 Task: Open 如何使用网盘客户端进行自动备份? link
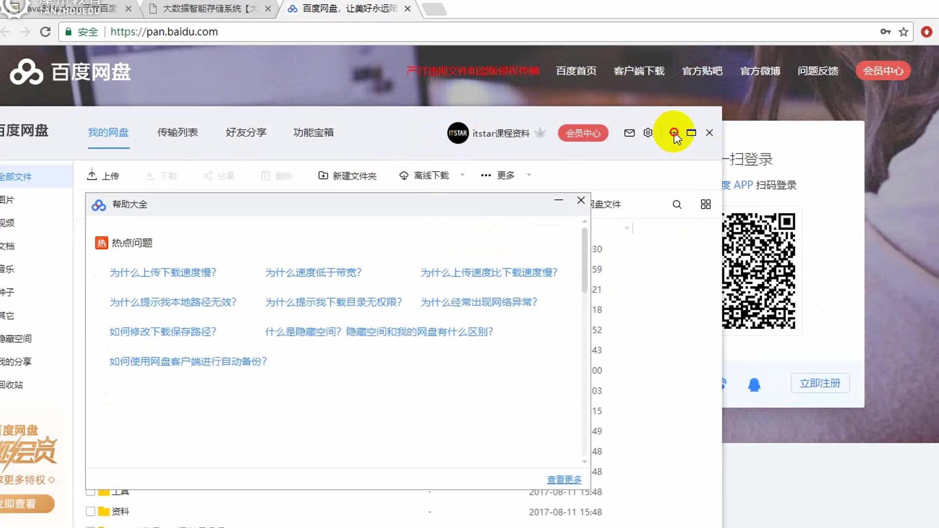[188, 362]
